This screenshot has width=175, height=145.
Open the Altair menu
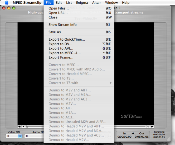click(x=96, y=2)
